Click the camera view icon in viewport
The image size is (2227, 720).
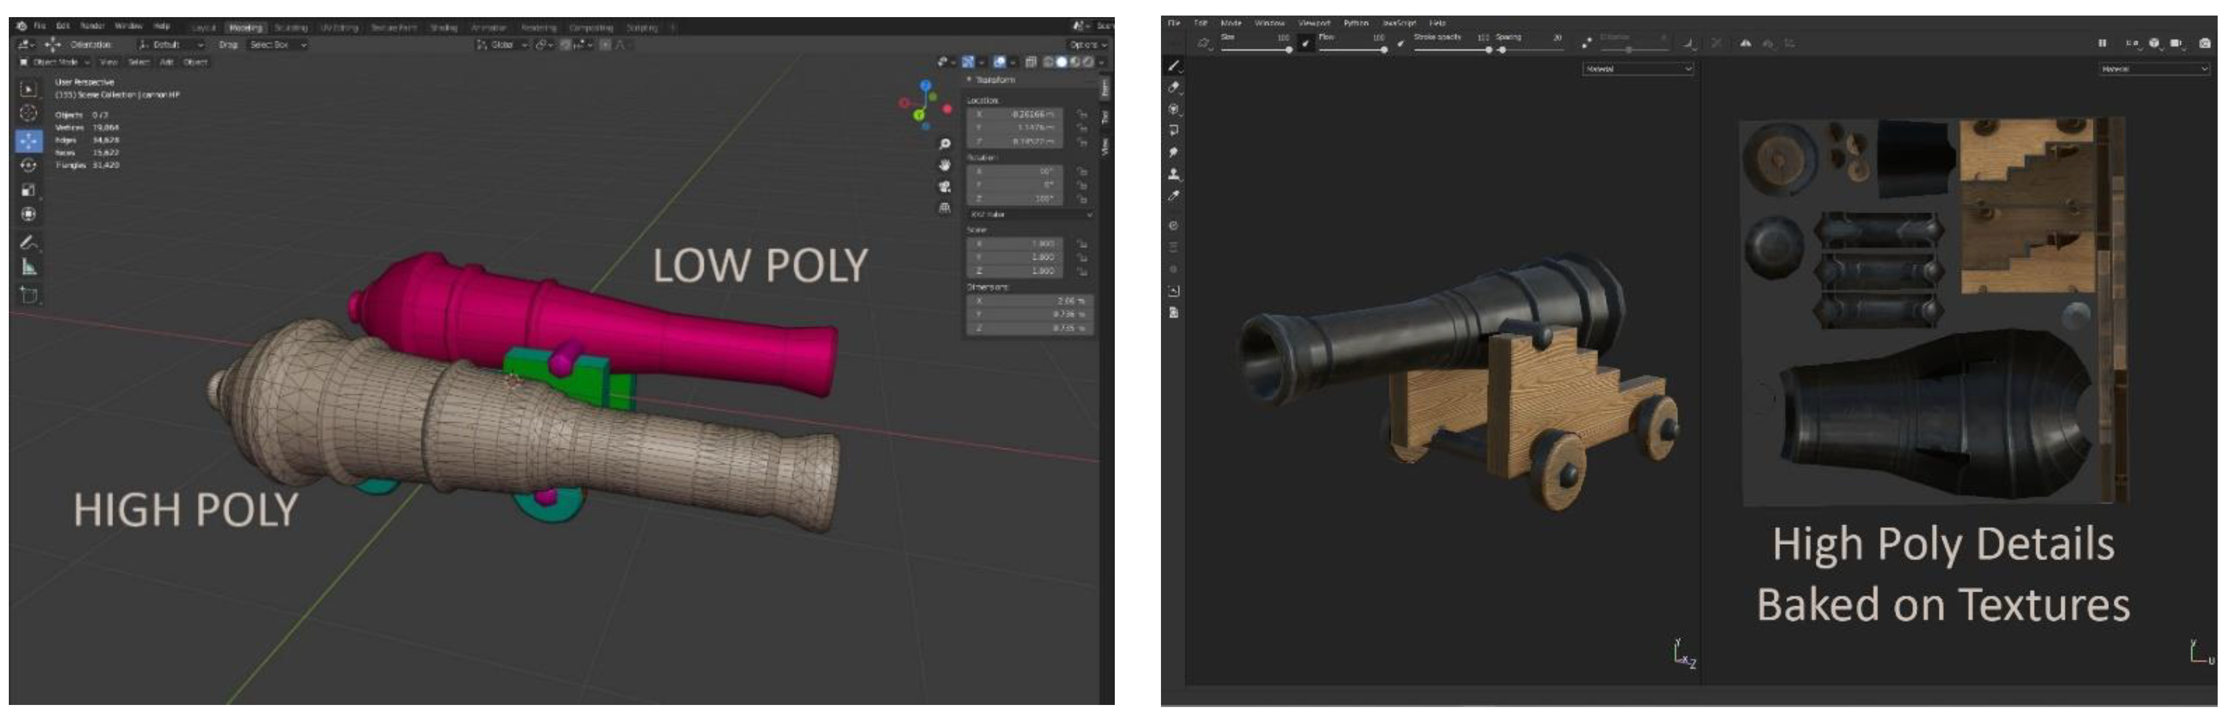[944, 186]
